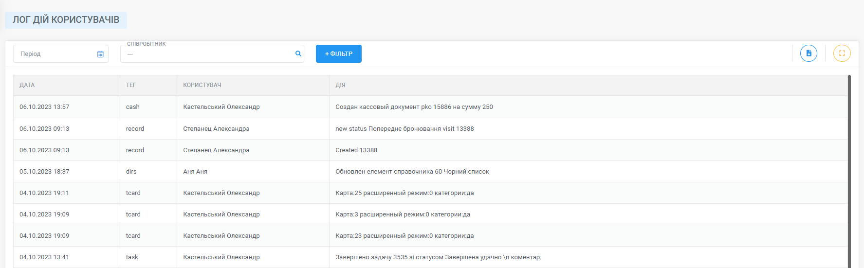
Task: Select the task row about задачу 3535
Action: pos(430,257)
